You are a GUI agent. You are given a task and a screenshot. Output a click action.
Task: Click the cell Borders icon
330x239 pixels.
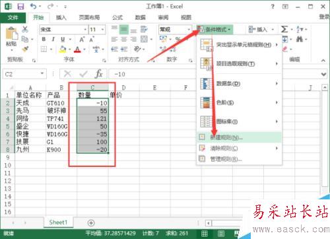(x=44, y=49)
